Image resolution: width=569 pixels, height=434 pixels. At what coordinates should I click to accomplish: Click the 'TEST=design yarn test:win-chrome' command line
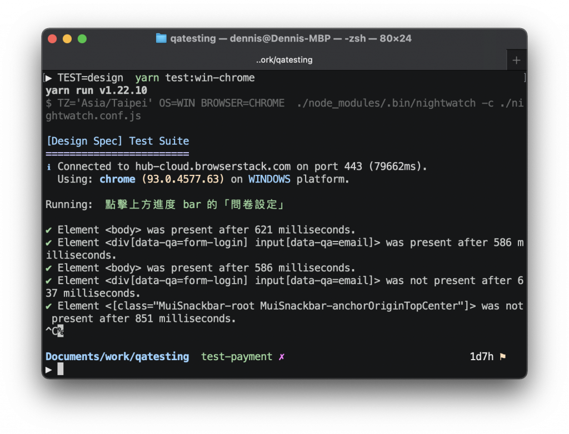[156, 78]
